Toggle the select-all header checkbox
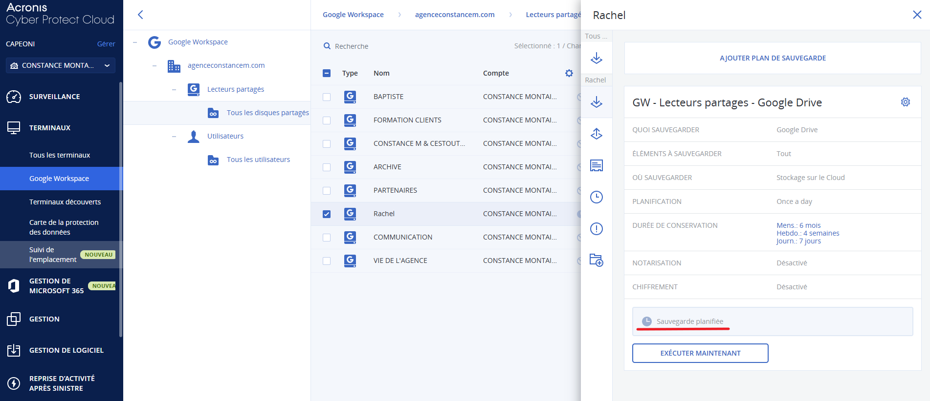The width and height of the screenshot is (930, 401). coord(327,73)
